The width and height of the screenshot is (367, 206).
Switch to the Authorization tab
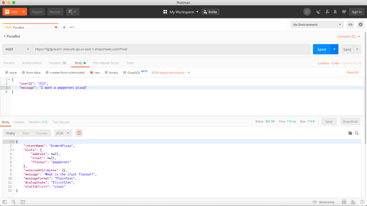(32, 63)
